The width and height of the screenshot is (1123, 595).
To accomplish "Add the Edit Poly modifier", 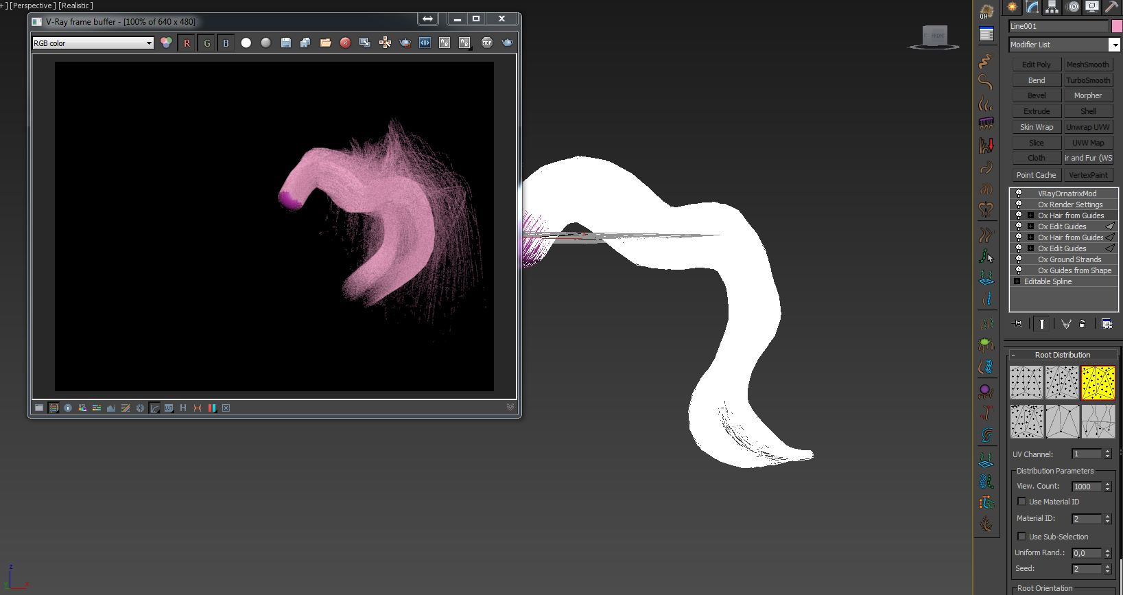I will (x=1036, y=65).
